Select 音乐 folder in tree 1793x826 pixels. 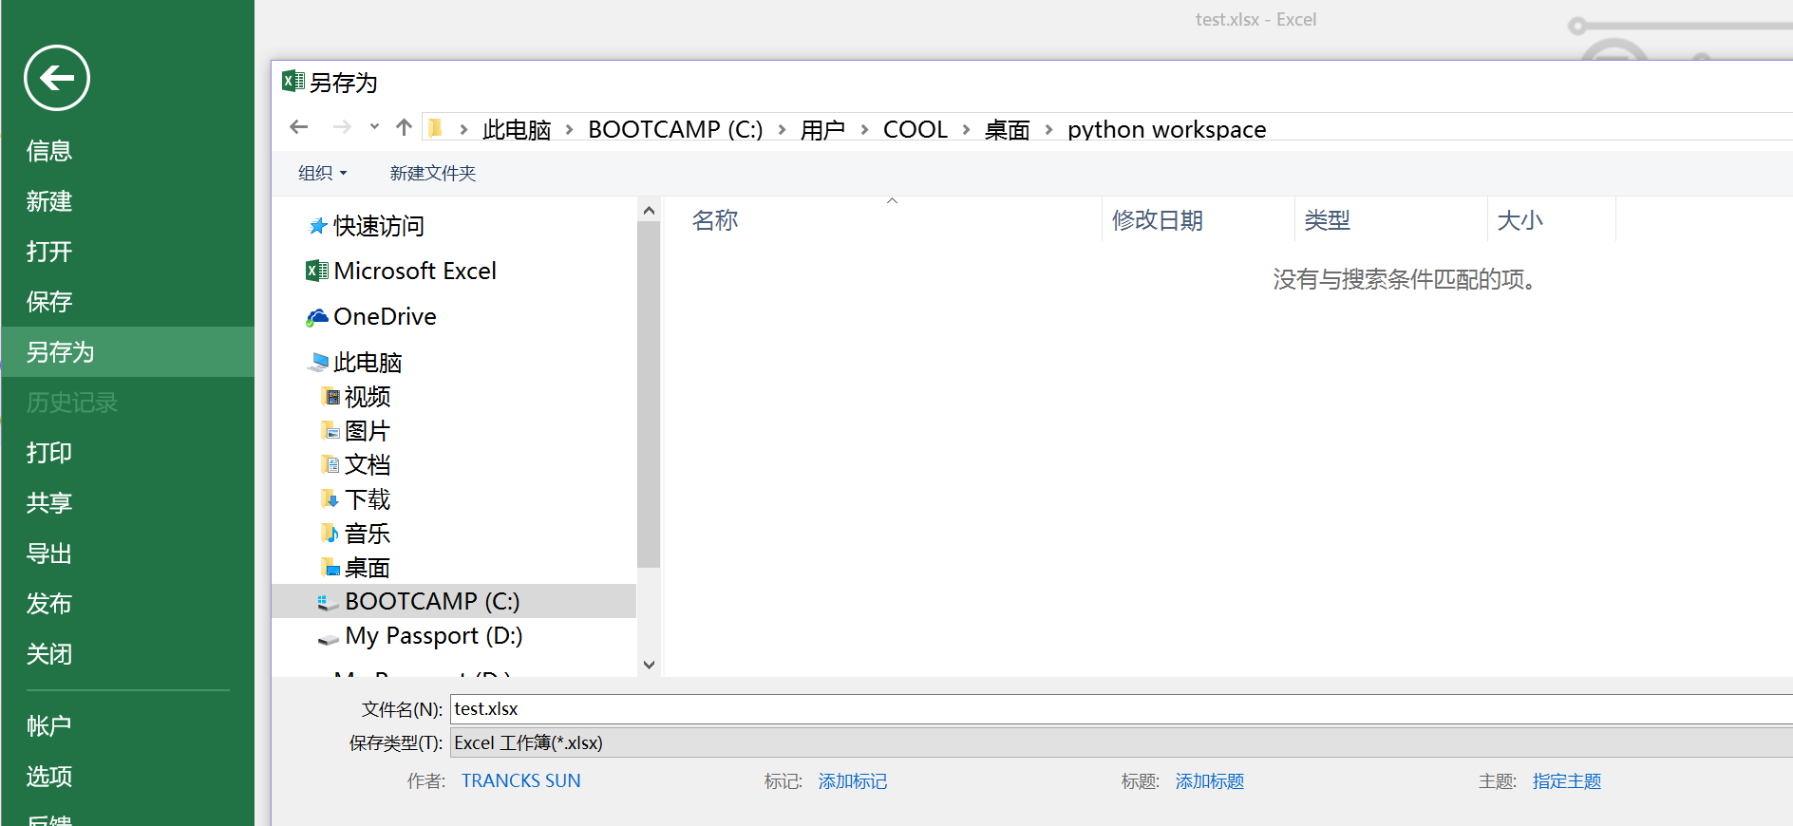(368, 534)
